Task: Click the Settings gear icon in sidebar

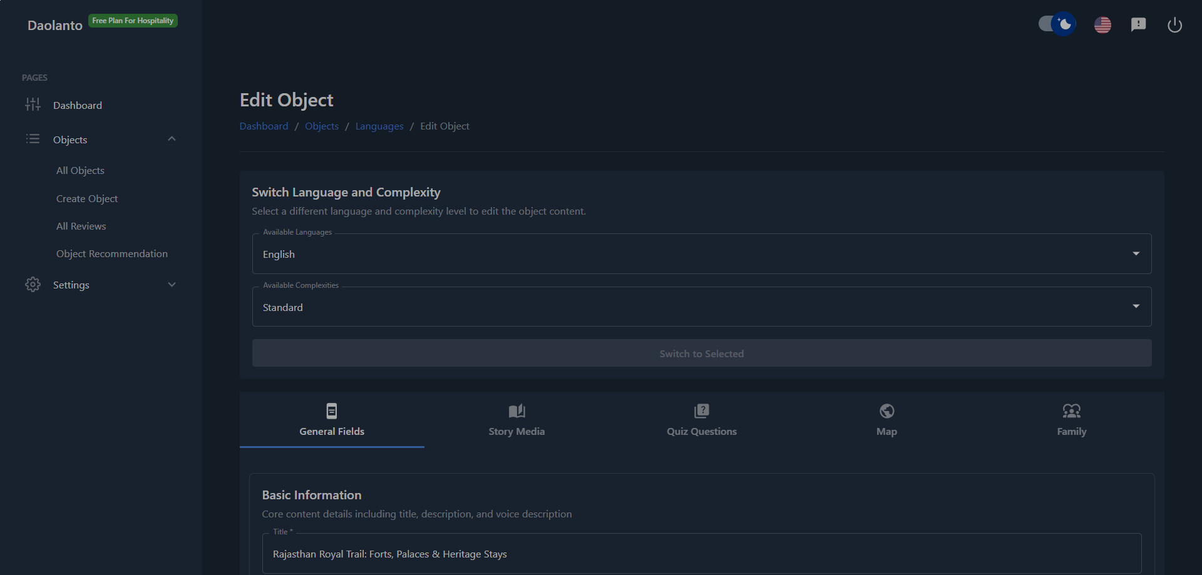Action: (x=33, y=285)
